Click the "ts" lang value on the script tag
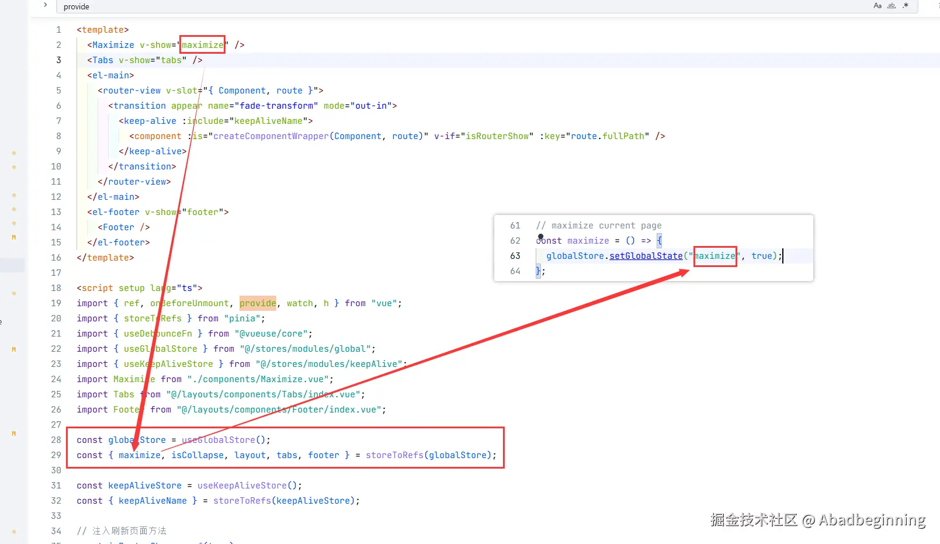The image size is (940, 544). point(187,288)
